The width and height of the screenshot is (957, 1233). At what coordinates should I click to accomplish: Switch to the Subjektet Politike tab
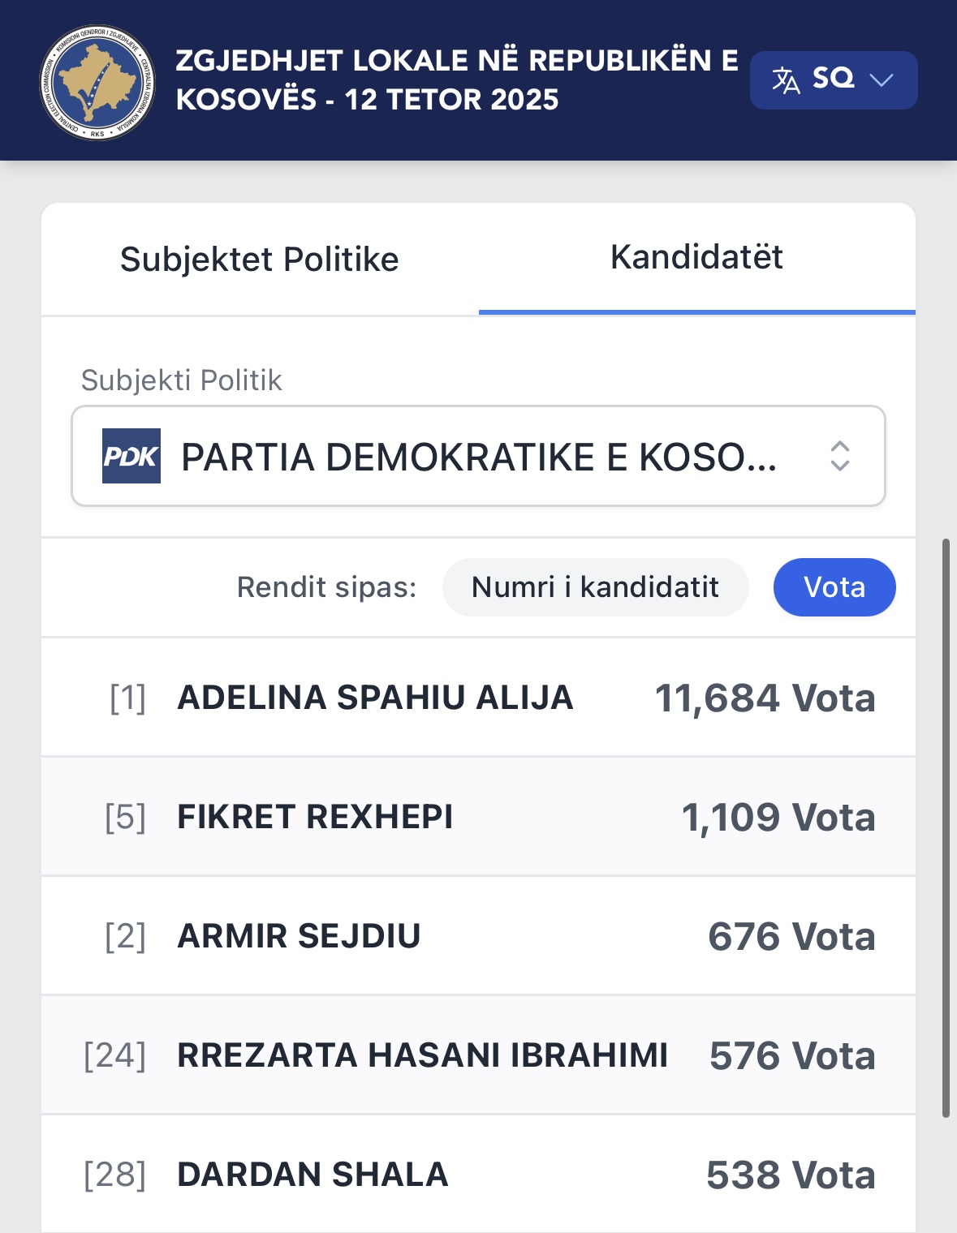tap(260, 260)
